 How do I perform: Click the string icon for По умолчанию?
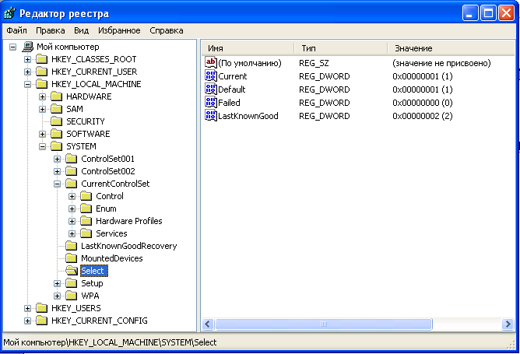211,63
